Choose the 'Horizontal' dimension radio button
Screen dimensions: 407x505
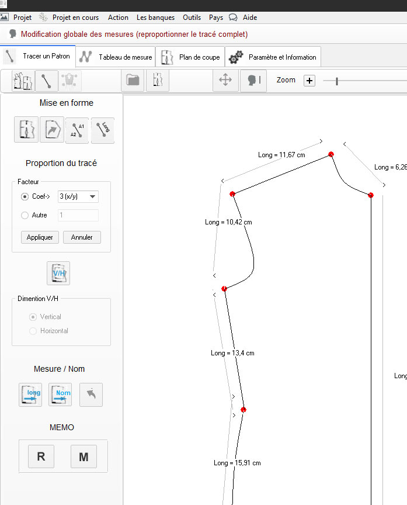pos(33,331)
